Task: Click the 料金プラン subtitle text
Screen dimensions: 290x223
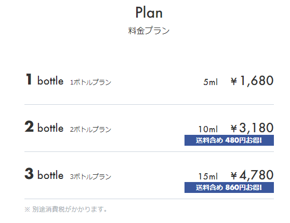Action: [x=149, y=31]
